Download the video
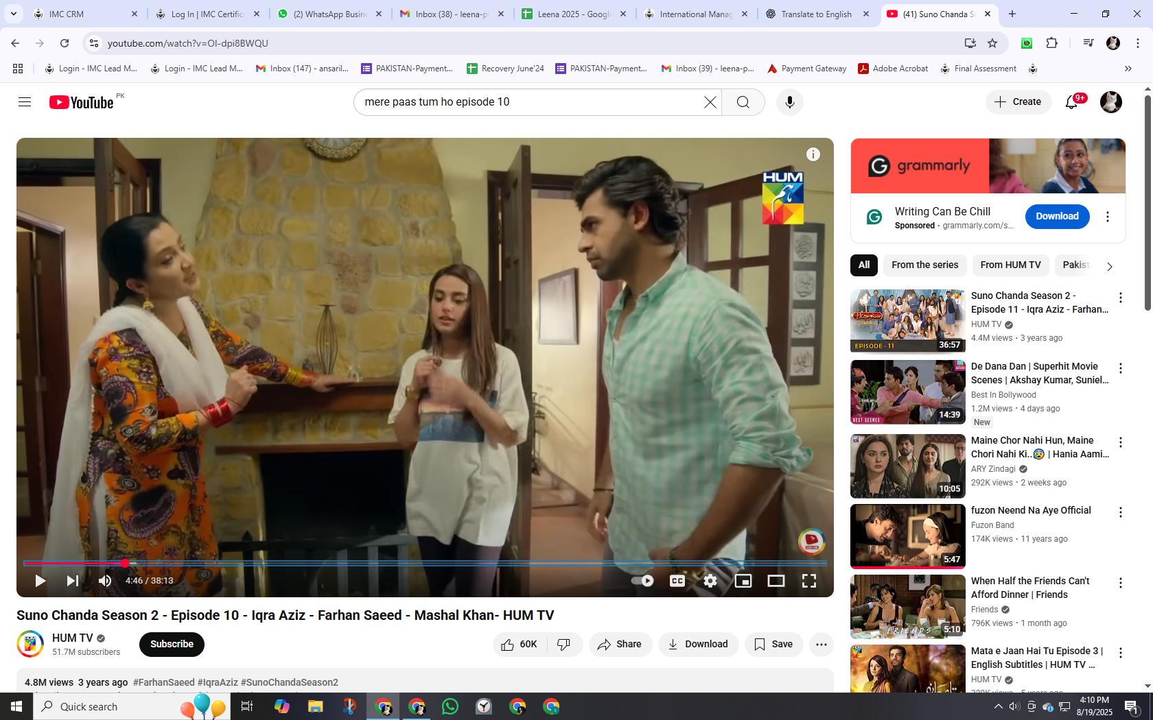 point(698,644)
